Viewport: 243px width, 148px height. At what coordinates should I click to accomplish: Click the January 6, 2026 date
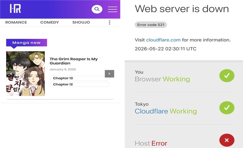(x=63, y=69)
